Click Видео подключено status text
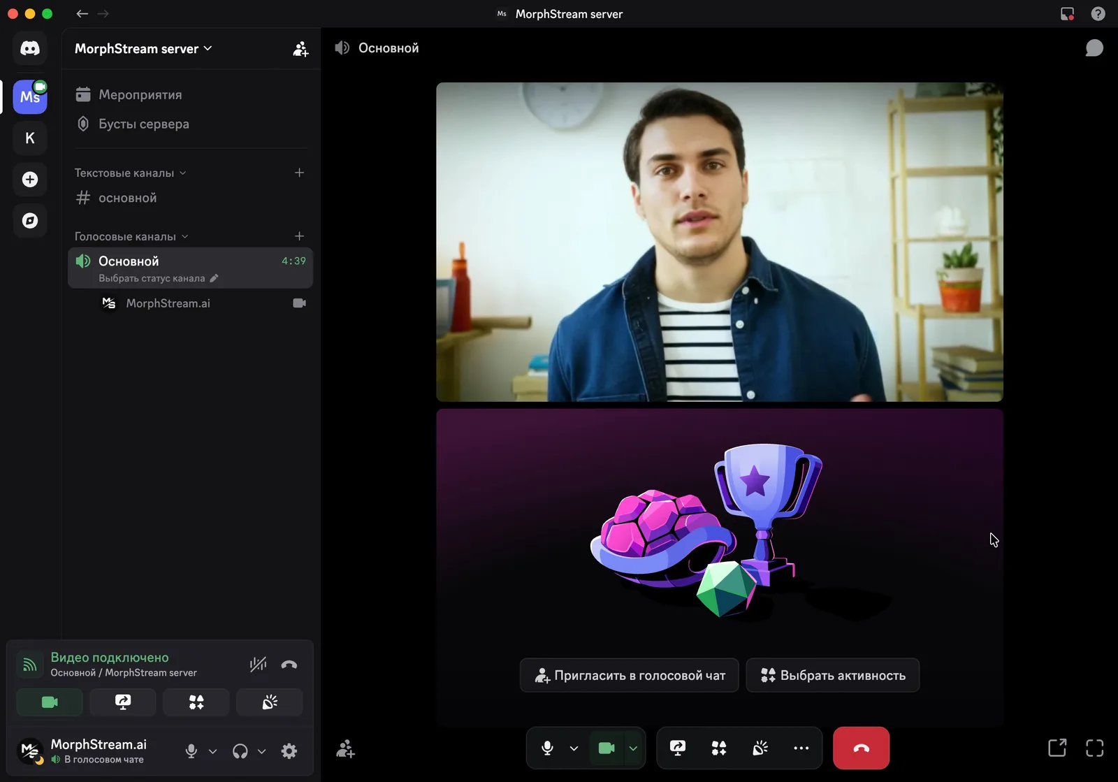 [110, 658]
